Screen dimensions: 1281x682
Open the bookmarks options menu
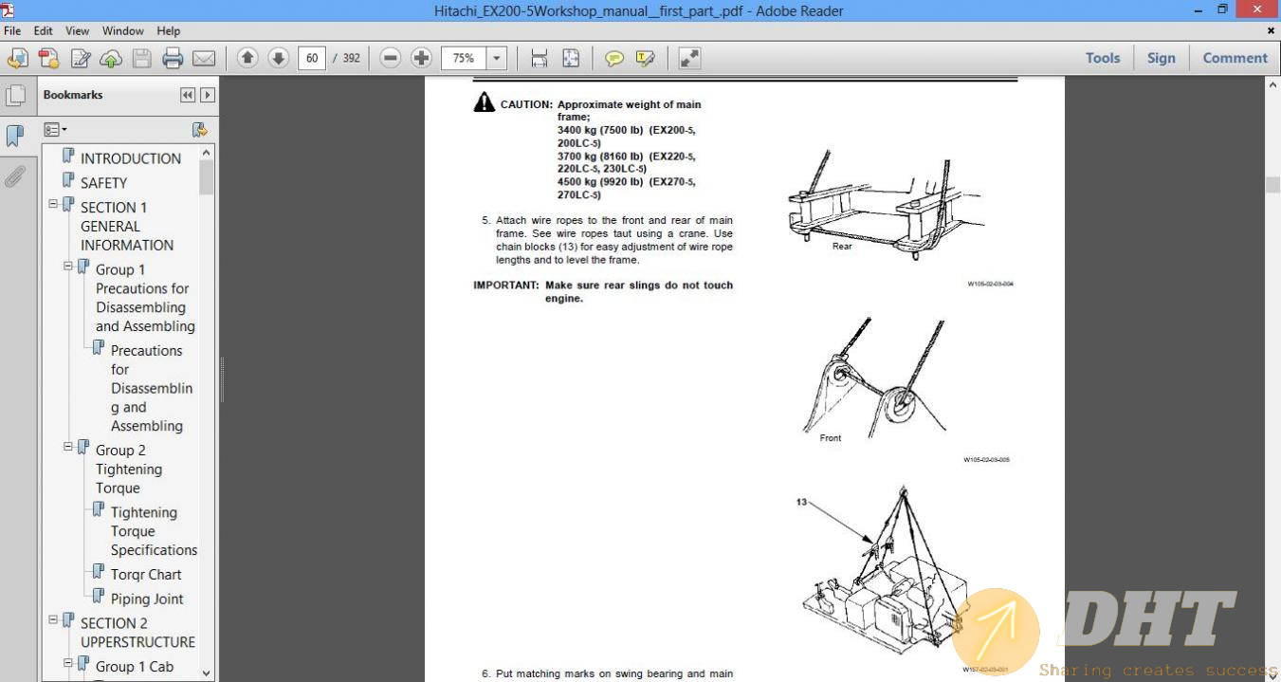click(55, 130)
